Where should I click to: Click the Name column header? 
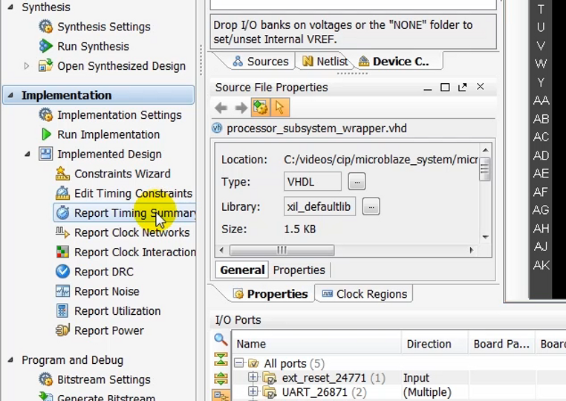(x=317, y=344)
